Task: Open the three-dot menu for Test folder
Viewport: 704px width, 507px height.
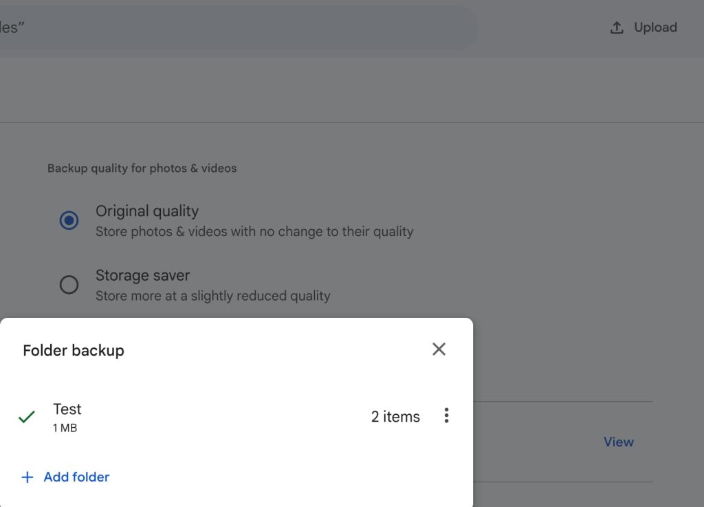Action: (446, 416)
